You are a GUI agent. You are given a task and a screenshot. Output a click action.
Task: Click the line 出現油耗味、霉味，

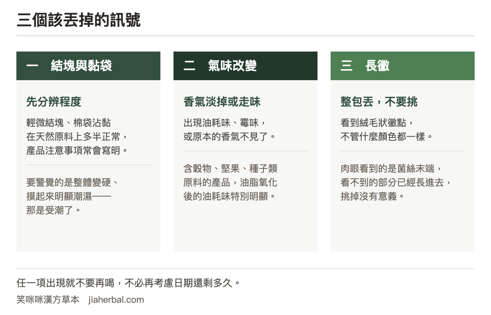coord(225,123)
